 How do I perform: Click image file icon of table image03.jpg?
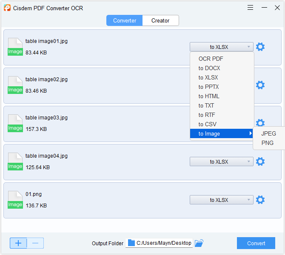click(15, 123)
